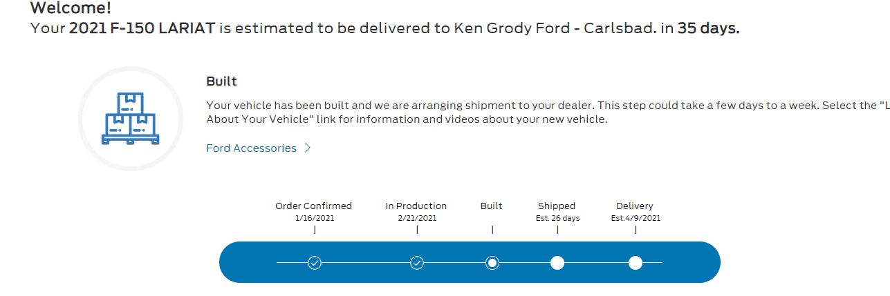Click the chevron next to Ford Accessories
Viewport: 890px width, 296px height.
[308, 148]
